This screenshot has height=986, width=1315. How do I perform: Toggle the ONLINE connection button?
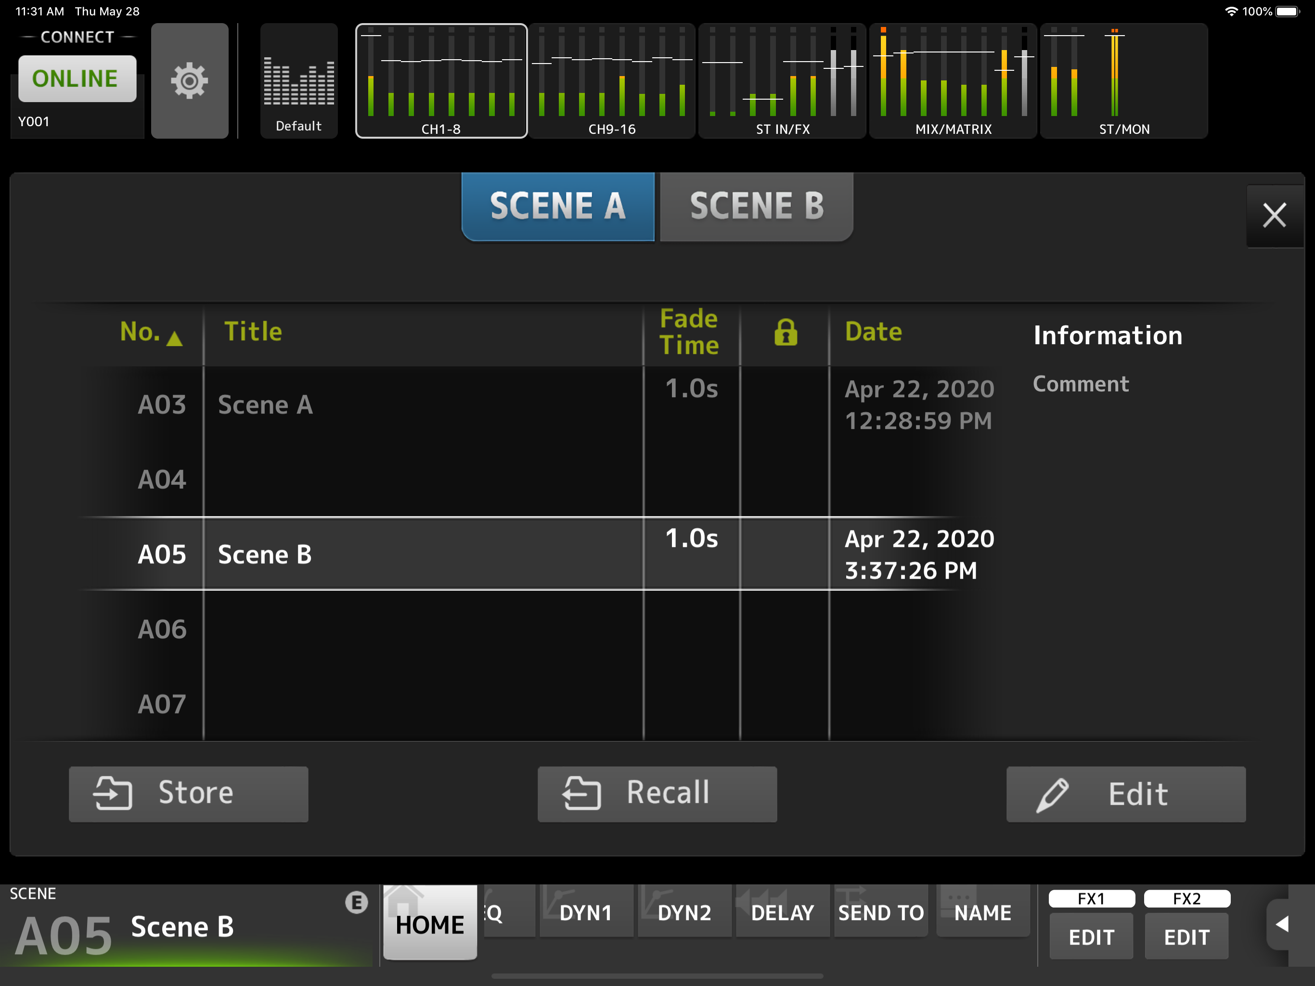click(x=77, y=78)
